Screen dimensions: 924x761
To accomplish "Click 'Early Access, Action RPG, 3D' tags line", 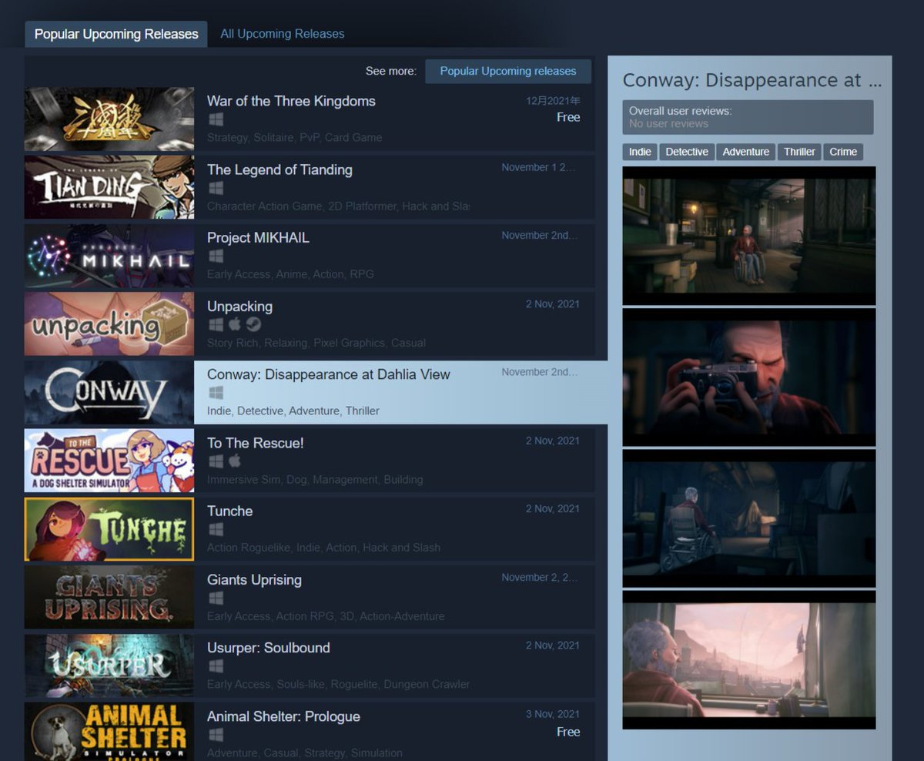I will [326, 616].
